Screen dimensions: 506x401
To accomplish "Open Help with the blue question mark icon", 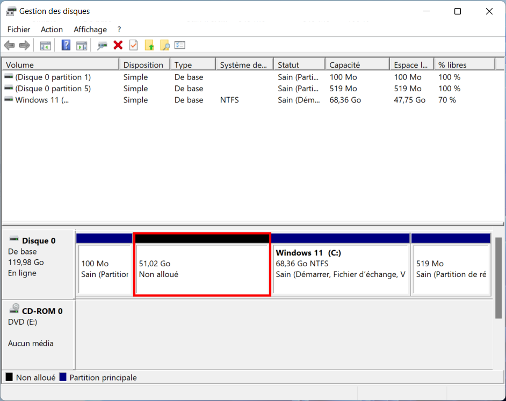I will pyautogui.click(x=66, y=45).
